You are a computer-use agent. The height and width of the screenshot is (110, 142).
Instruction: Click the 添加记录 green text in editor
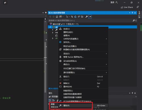coord(7,98)
